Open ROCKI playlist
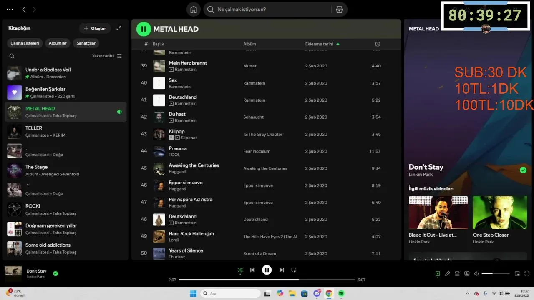 coord(65,209)
